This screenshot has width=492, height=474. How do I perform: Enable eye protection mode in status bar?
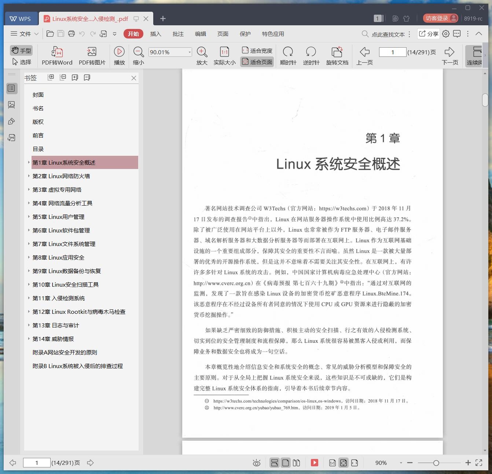pyautogui.click(x=256, y=463)
